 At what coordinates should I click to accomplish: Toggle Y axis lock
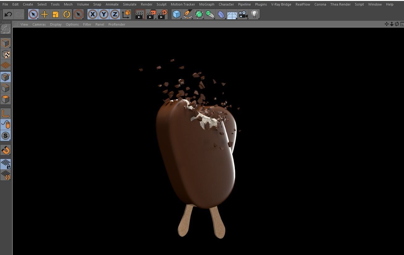pos(104,14)
